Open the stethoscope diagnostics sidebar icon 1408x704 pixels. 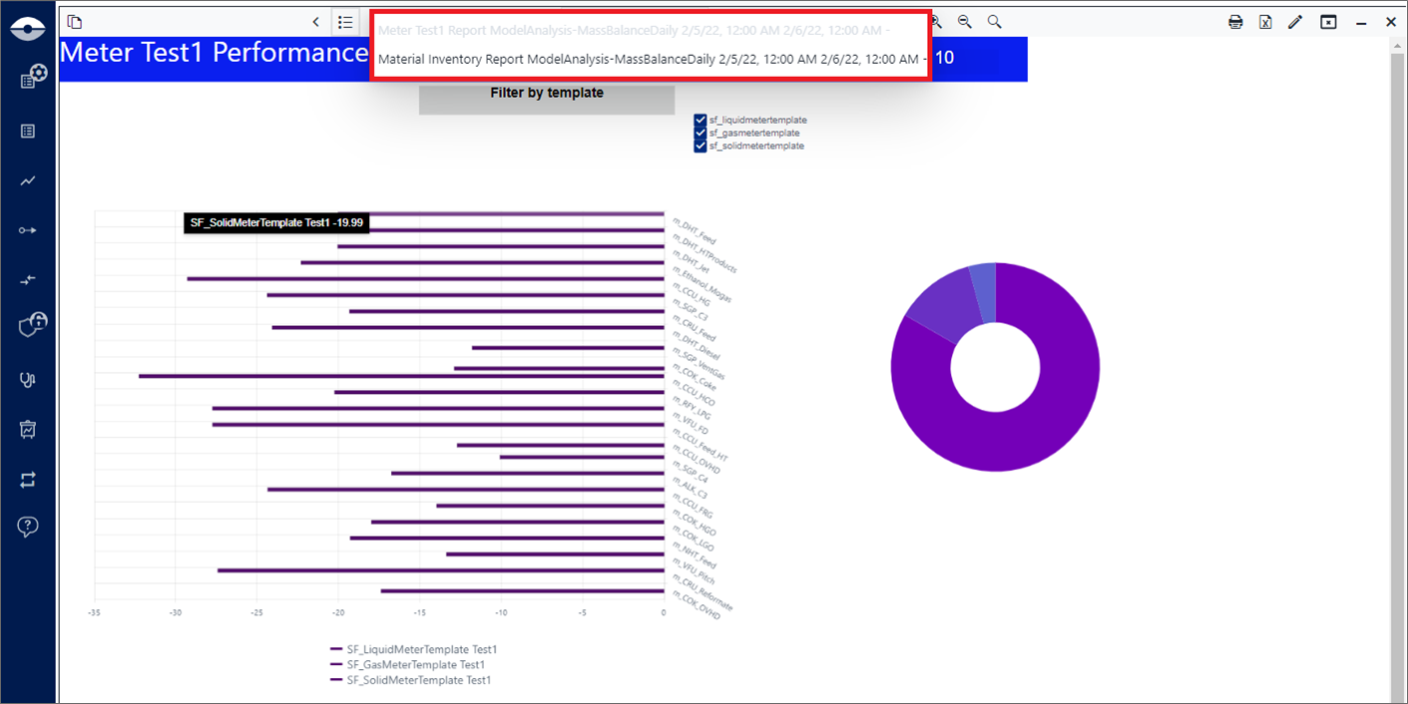[x=28, y=379]
